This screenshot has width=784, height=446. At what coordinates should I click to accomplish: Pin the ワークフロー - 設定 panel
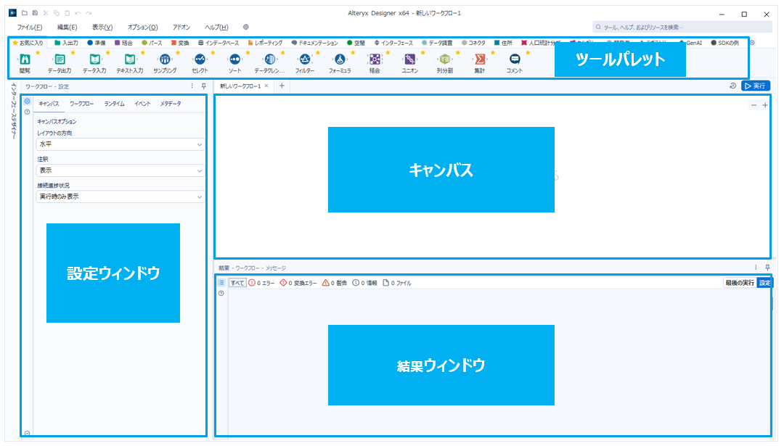point(203,86)
